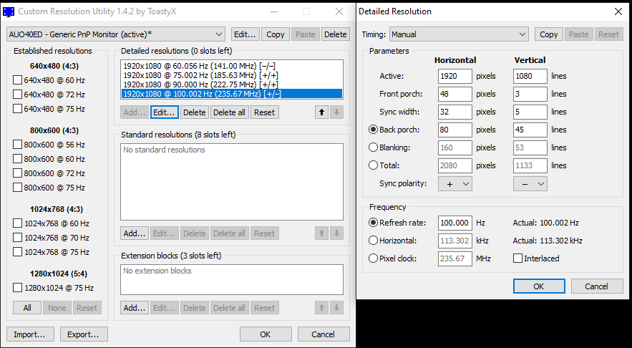The height and width of the screenshot is (348, 632).
Task: Choose the Horizontal frequency radio option
Action: 372,241
